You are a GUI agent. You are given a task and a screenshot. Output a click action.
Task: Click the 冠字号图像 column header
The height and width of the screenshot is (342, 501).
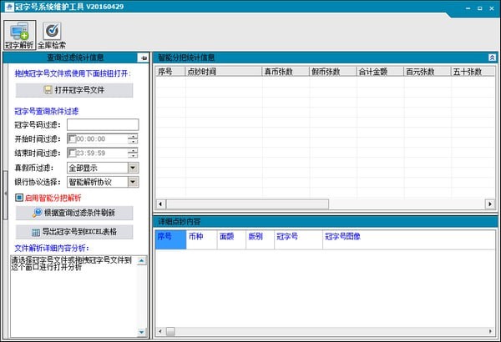[x=342, y=236]
